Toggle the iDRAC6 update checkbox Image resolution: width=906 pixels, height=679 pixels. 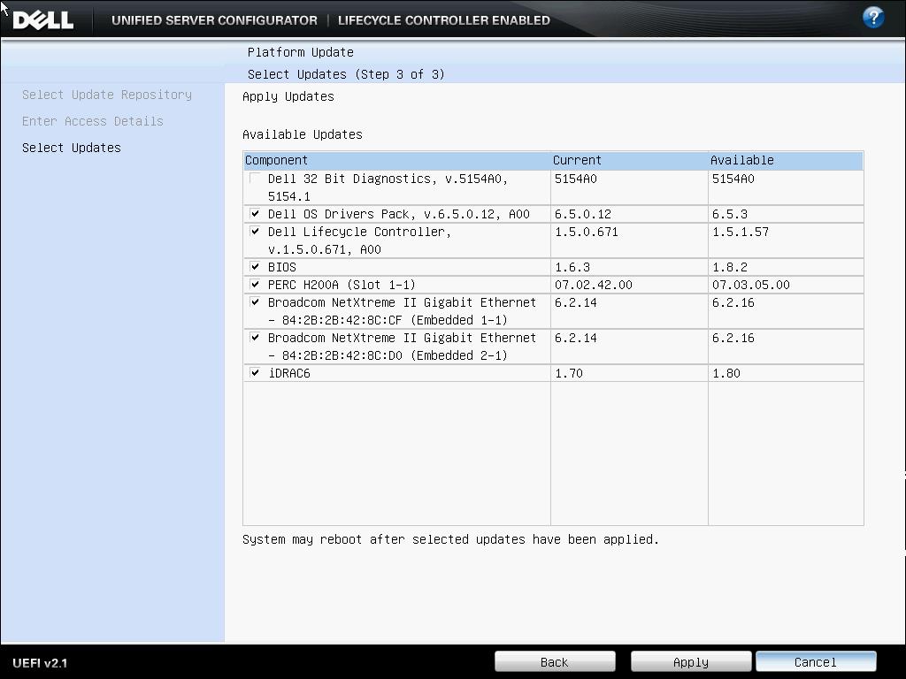tap(255, 373)
